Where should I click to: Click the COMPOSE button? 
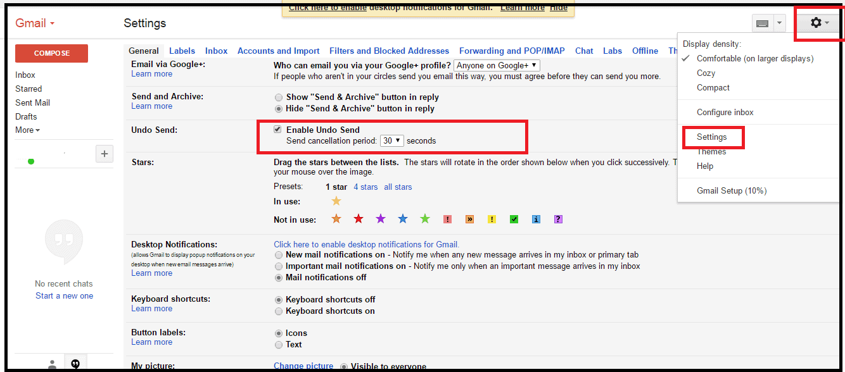pos(52,54)
